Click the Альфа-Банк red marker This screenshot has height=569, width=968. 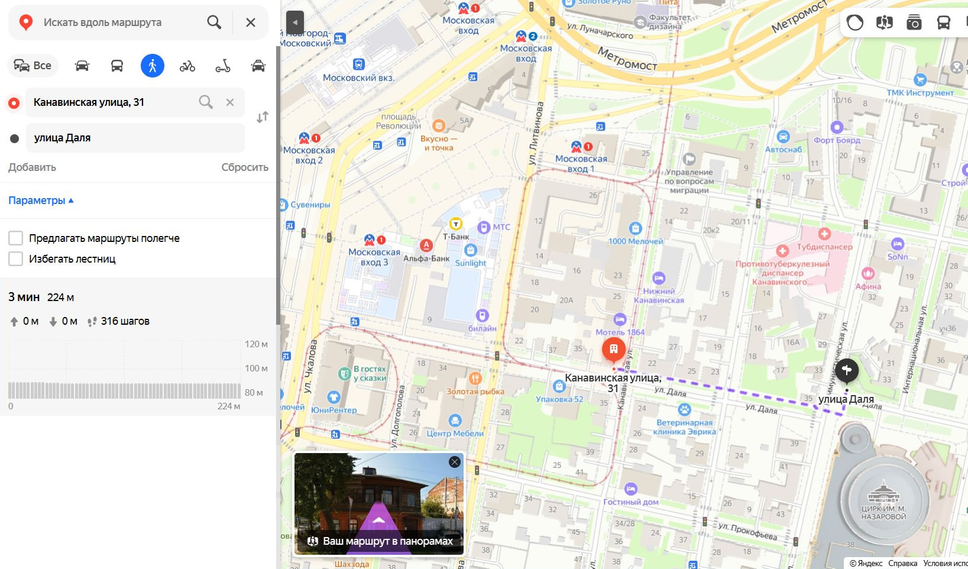[426, 245]
